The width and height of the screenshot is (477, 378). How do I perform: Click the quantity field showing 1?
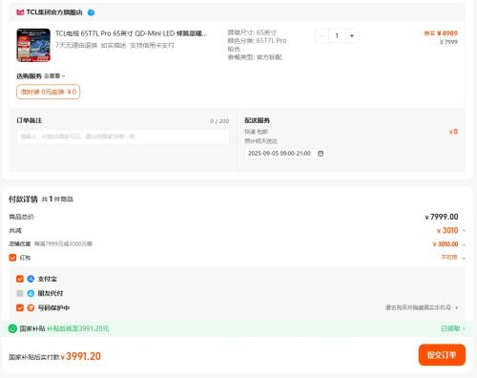point(337,36)
